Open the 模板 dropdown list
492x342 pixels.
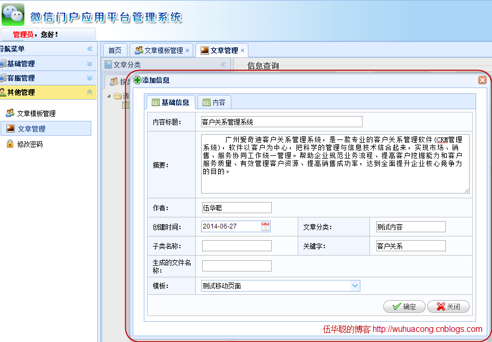coord(355,286)
